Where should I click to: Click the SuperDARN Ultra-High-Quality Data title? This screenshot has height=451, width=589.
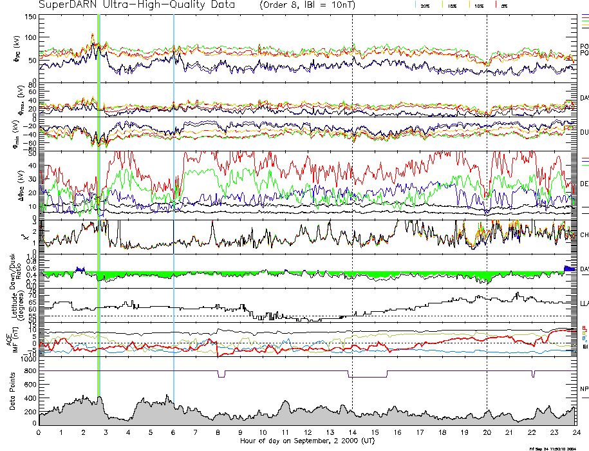point(129,5)
